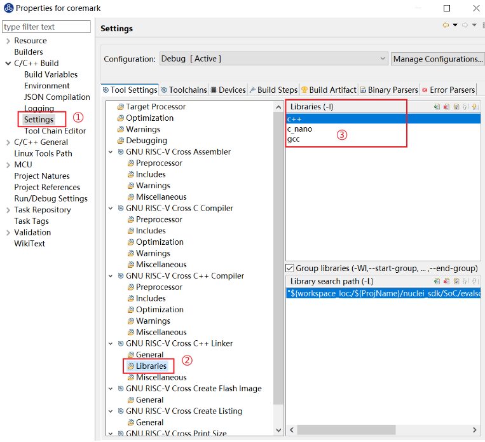Expand the MCU preferences node
The width and height of the screenshot is (485, 442).
click(8, 165)
